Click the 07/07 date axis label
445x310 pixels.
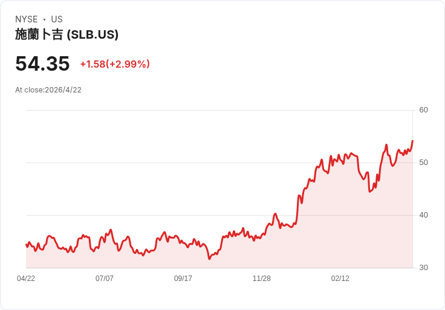tap(105, 279)
